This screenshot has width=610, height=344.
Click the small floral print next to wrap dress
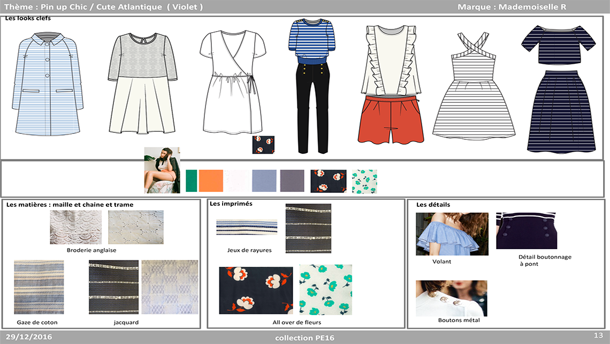pyautogui.click(x=263, y=145)
